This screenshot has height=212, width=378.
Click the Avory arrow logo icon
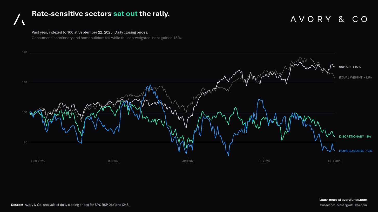coord(19,19)
